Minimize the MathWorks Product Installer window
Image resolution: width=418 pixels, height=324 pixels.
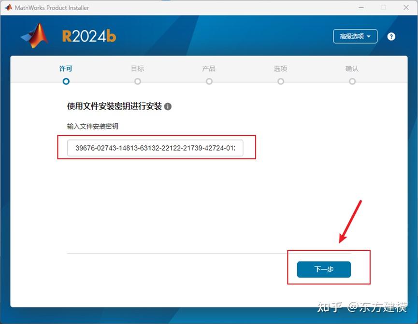click(x=361, y=8)
